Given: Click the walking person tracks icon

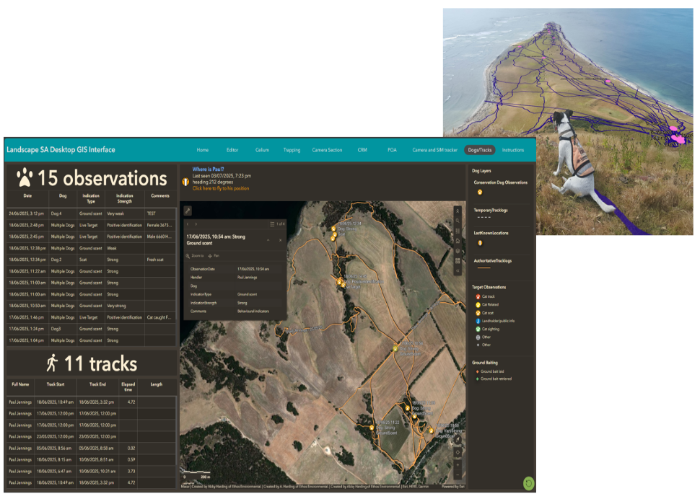Looking at the screenshot, I should [52, 363].
